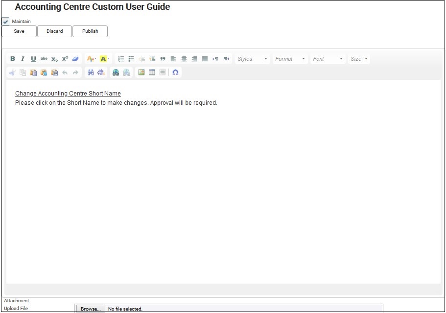Image resolution: width=446 pixels, height=313 pixels.
Task: Open the text color picker
Action: (91, 59)
